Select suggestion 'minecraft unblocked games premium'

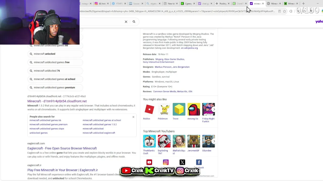pyautogui.click(x=55, y=87)
